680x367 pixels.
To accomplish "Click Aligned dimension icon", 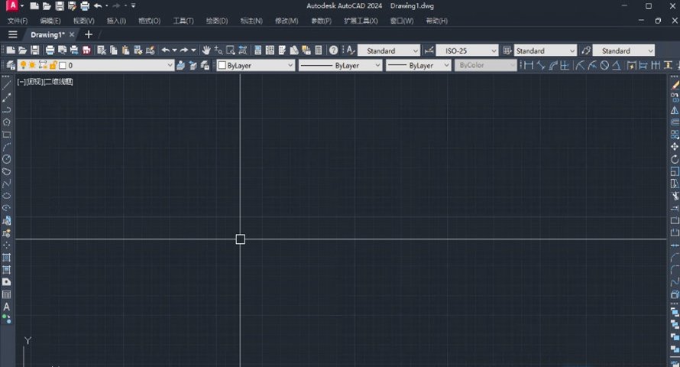I will click(x=541, y=65).
